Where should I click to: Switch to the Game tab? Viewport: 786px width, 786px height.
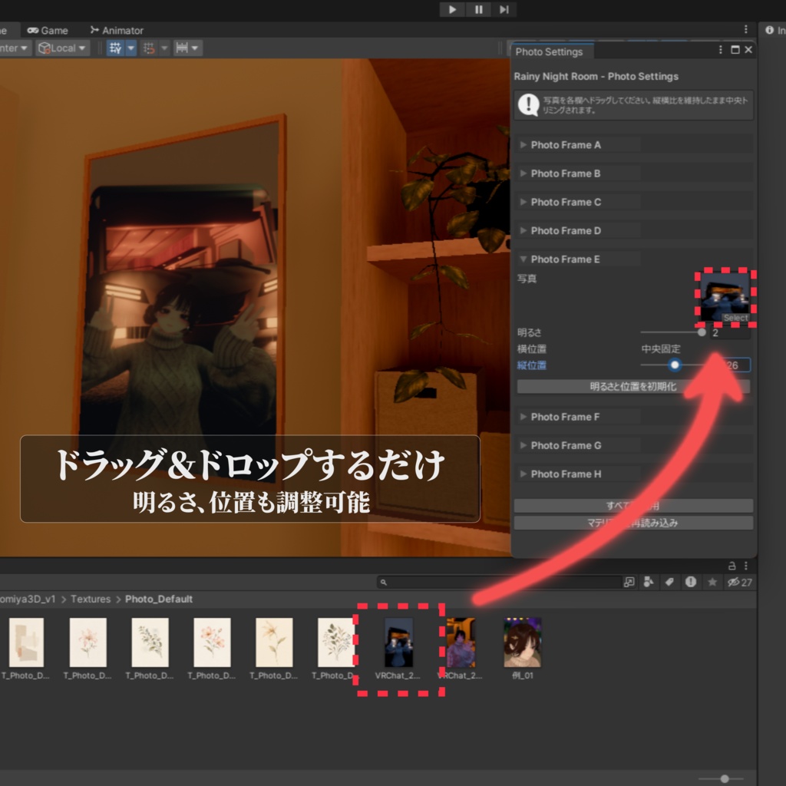(x=48, y=30)
